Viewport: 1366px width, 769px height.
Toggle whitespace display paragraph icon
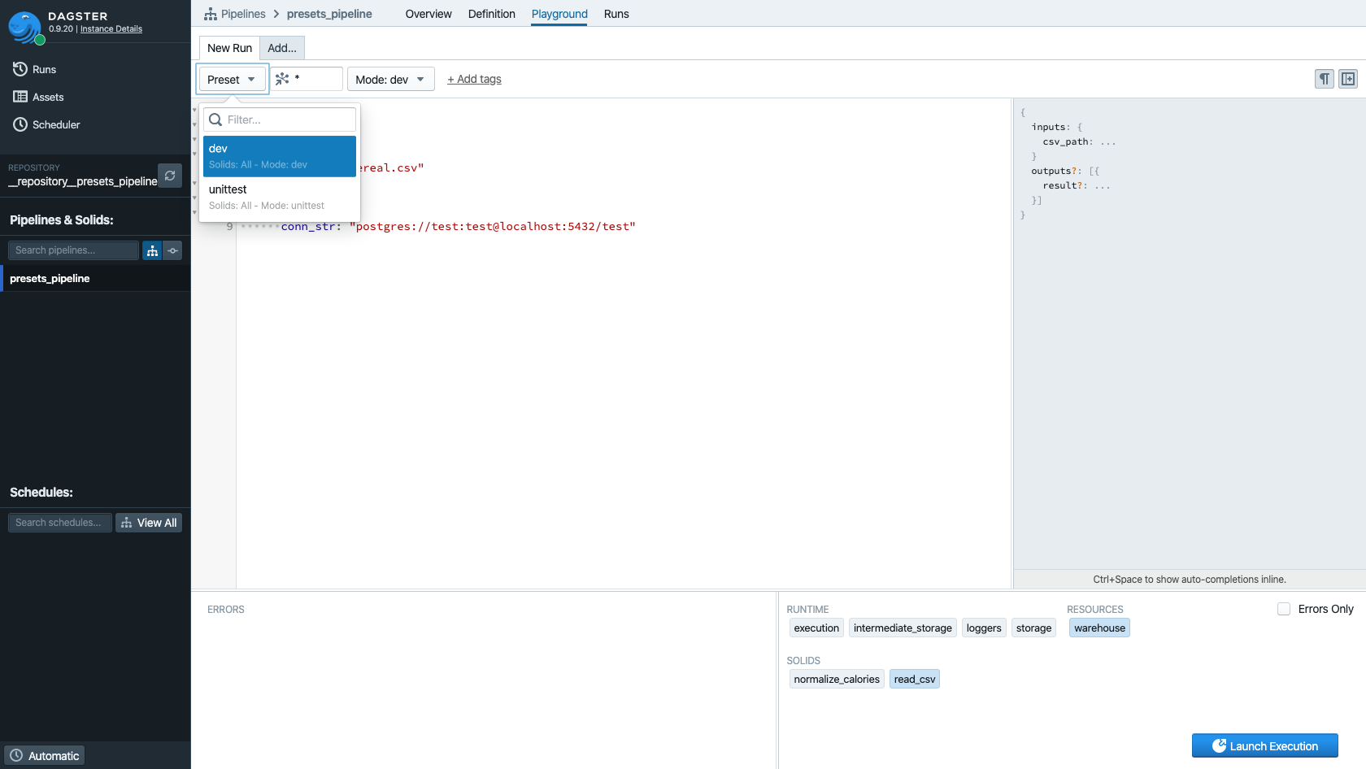click(1325, 79)
